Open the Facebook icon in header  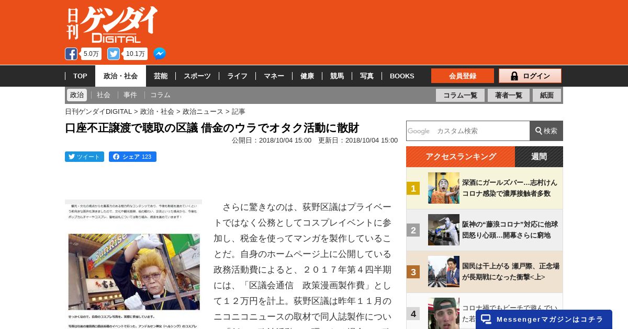71,54
